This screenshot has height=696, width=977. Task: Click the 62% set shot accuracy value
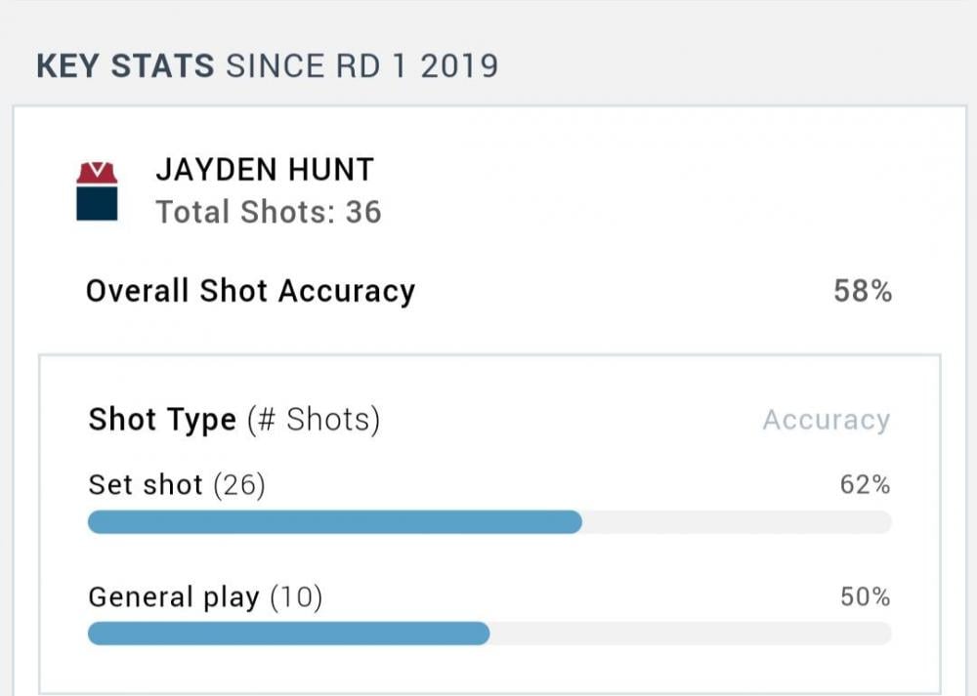tap(865, 485)
